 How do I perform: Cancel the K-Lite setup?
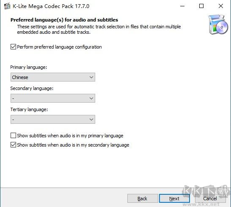(210, 199)
